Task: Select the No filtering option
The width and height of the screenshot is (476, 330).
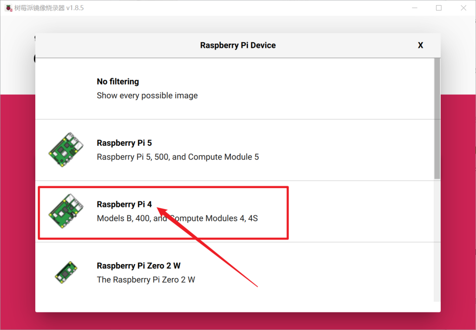Action: (x=235, y=89)
